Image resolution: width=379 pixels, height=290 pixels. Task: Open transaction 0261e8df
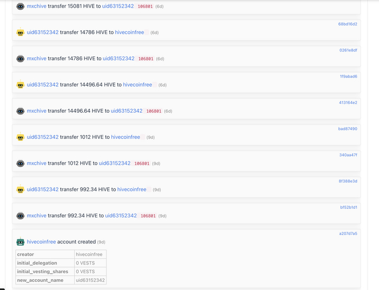[x=348, y=50]
